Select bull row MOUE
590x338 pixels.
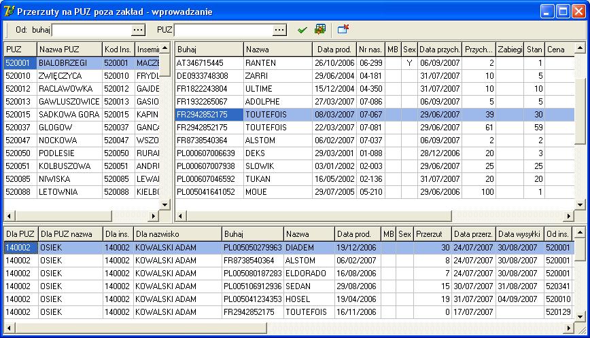tap(375, 192)
